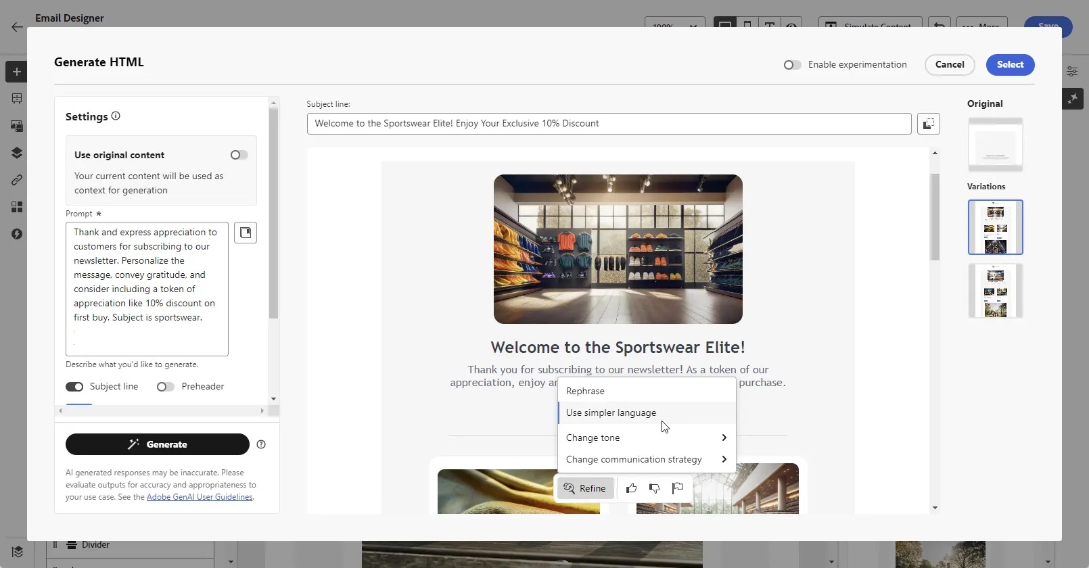The height and width of the screenshot is (568, 1089).
Task: Click the settings panel scroll down arrow
Action: coord(273,399)
